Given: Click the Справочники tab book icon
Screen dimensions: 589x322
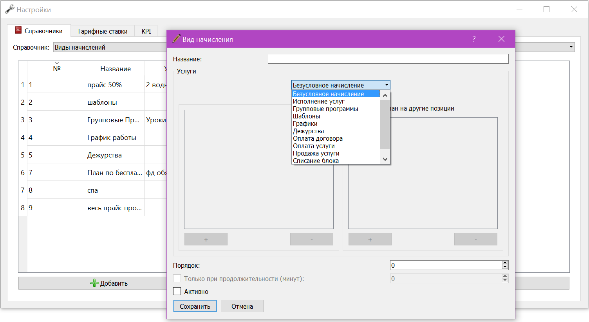Looking at the screenshot, I should (x=18, y=30).
